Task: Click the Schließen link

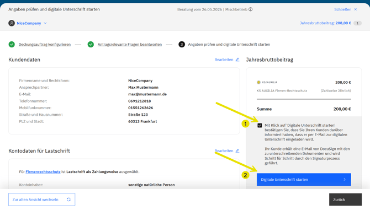Action: 342,9
